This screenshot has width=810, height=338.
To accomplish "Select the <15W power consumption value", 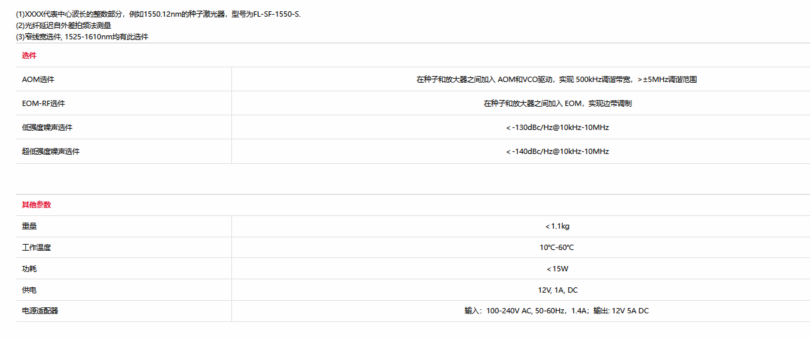I will [x=557, y=269].
